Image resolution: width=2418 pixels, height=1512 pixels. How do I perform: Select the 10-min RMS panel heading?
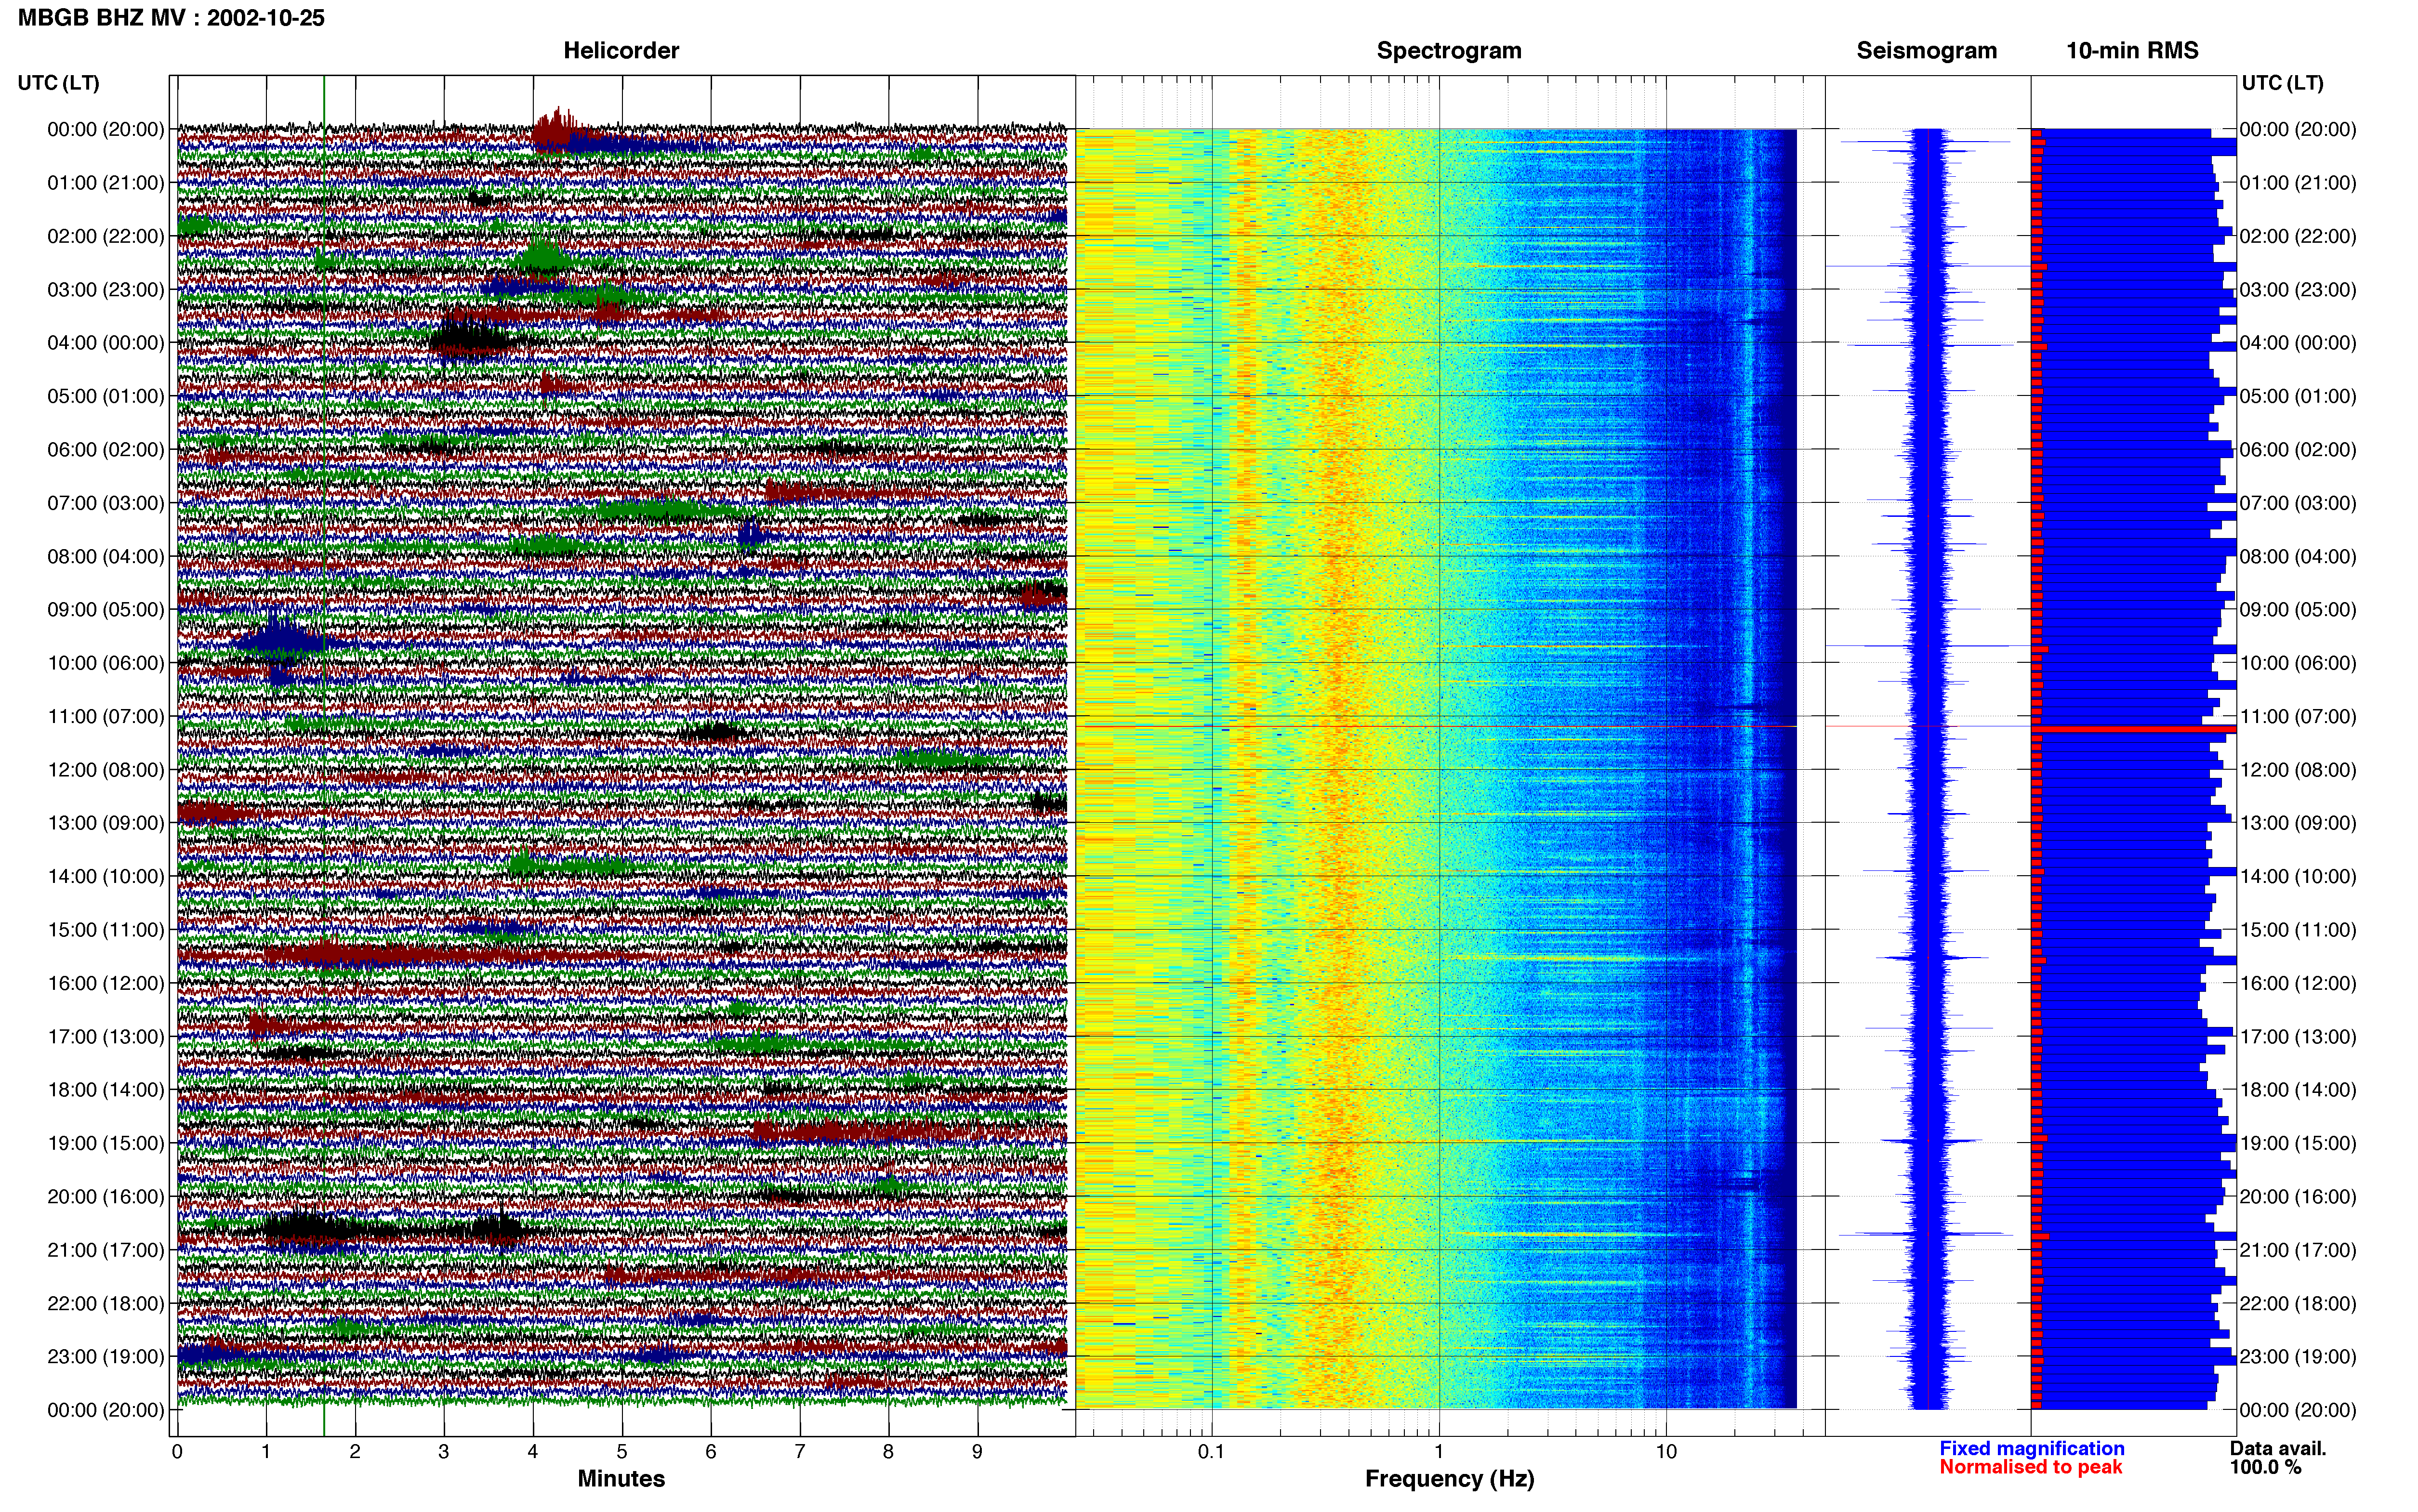2132,51
